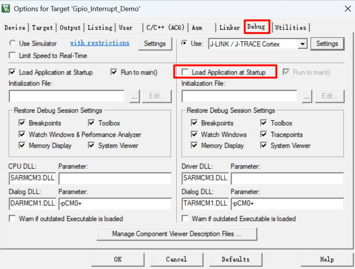This screenshot has height=269, width=355.
Task: Click the debugger Initialization File field
Action: [x=239, y=96]
